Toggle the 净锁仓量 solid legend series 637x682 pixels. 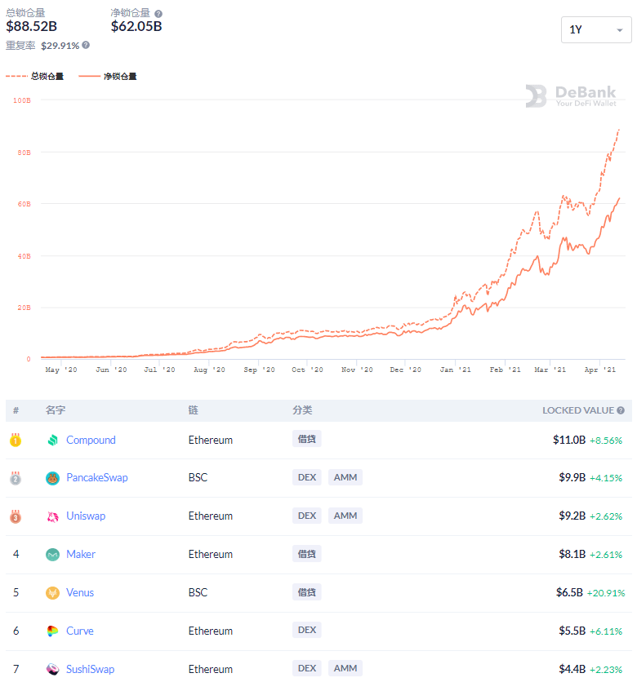click(108, 76)
